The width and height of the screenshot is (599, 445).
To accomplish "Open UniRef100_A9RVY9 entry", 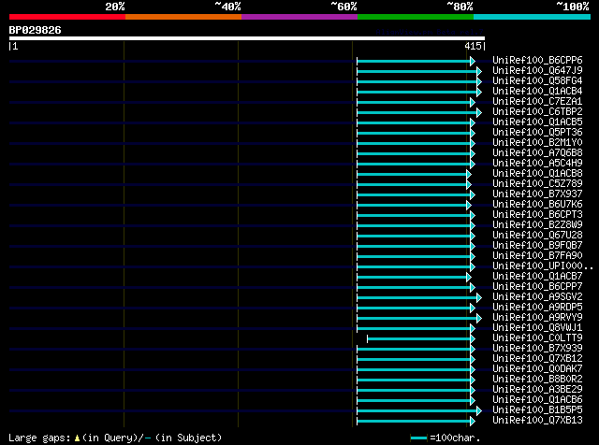I will pos(537,318).
